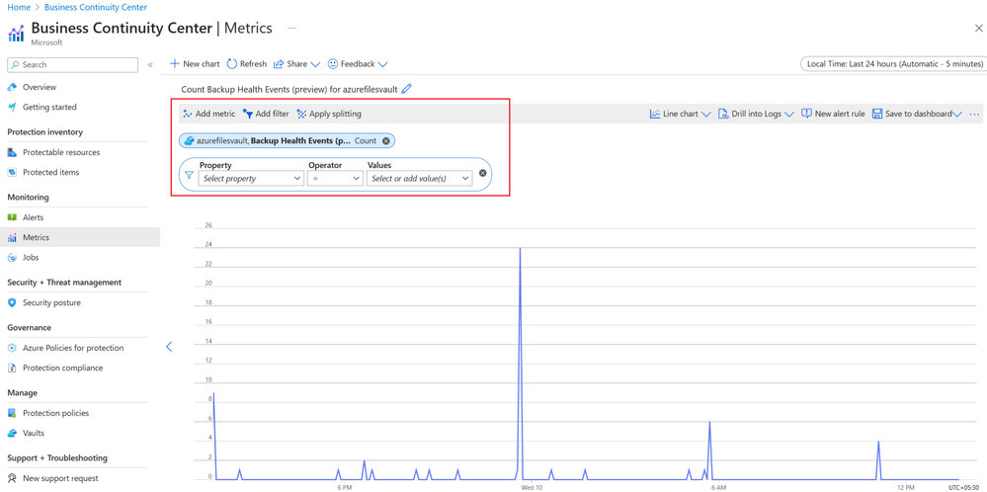Click the Vaults cloud icon
Viewport: 987px width, 492px height.
point(12,433)
